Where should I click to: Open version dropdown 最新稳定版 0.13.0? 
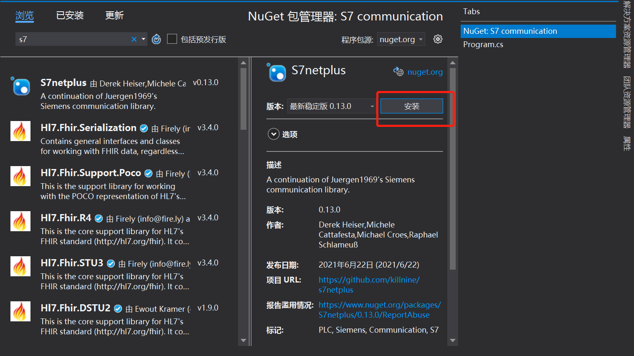[x=332, y=106]
